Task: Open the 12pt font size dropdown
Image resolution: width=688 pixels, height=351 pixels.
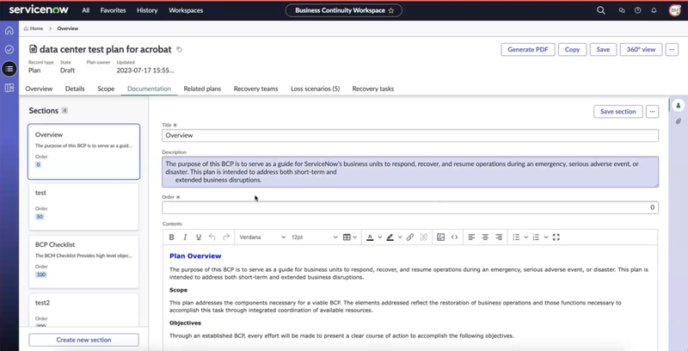Action: [314, 237]
